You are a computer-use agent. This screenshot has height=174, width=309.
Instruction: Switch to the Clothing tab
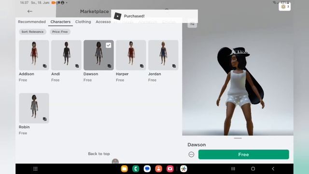83,22
